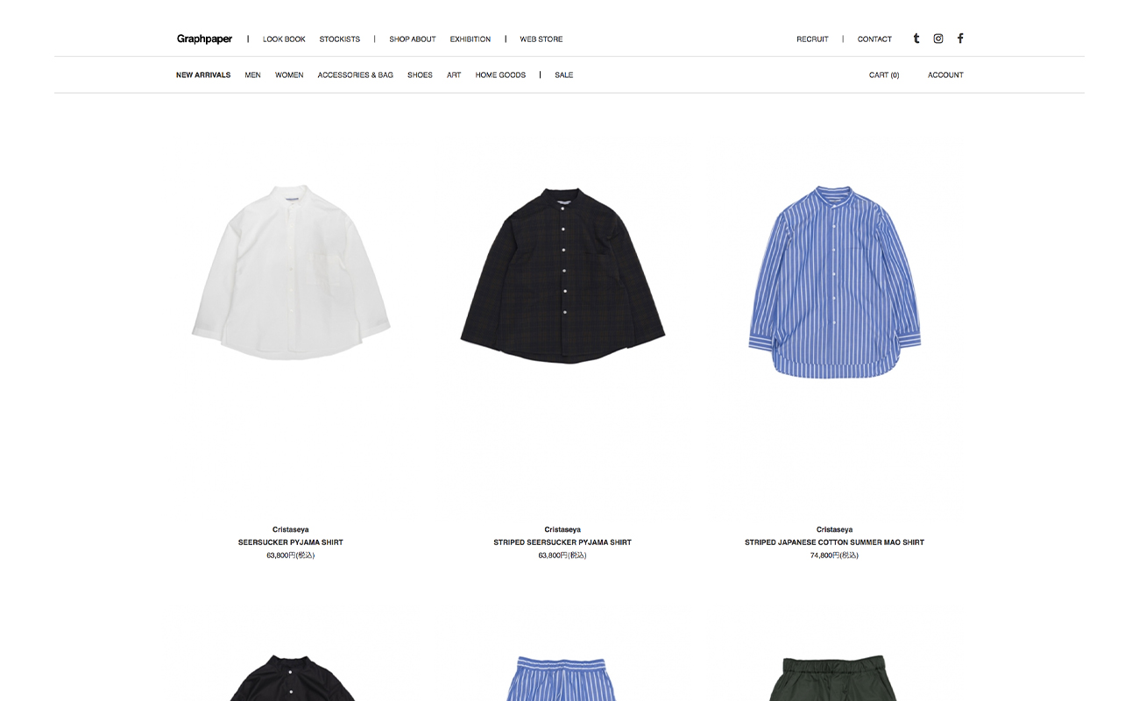
Task: Open SHOP ABOUT link
Action: click(x=413, y=39)
